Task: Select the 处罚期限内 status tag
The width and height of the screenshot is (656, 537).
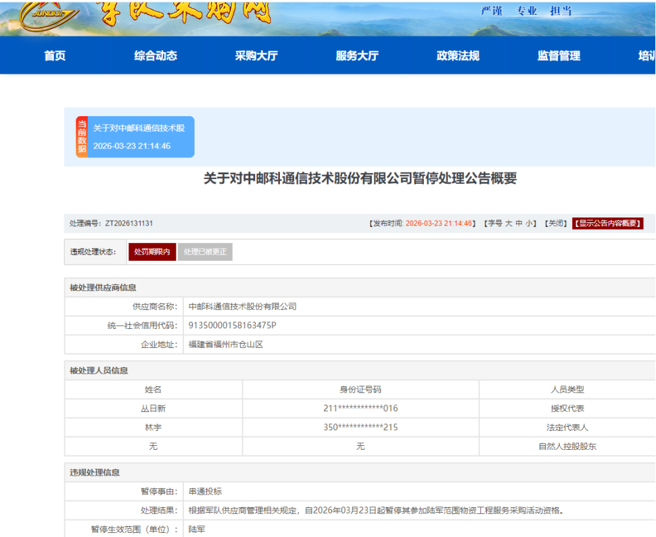Action: point(152,252)
